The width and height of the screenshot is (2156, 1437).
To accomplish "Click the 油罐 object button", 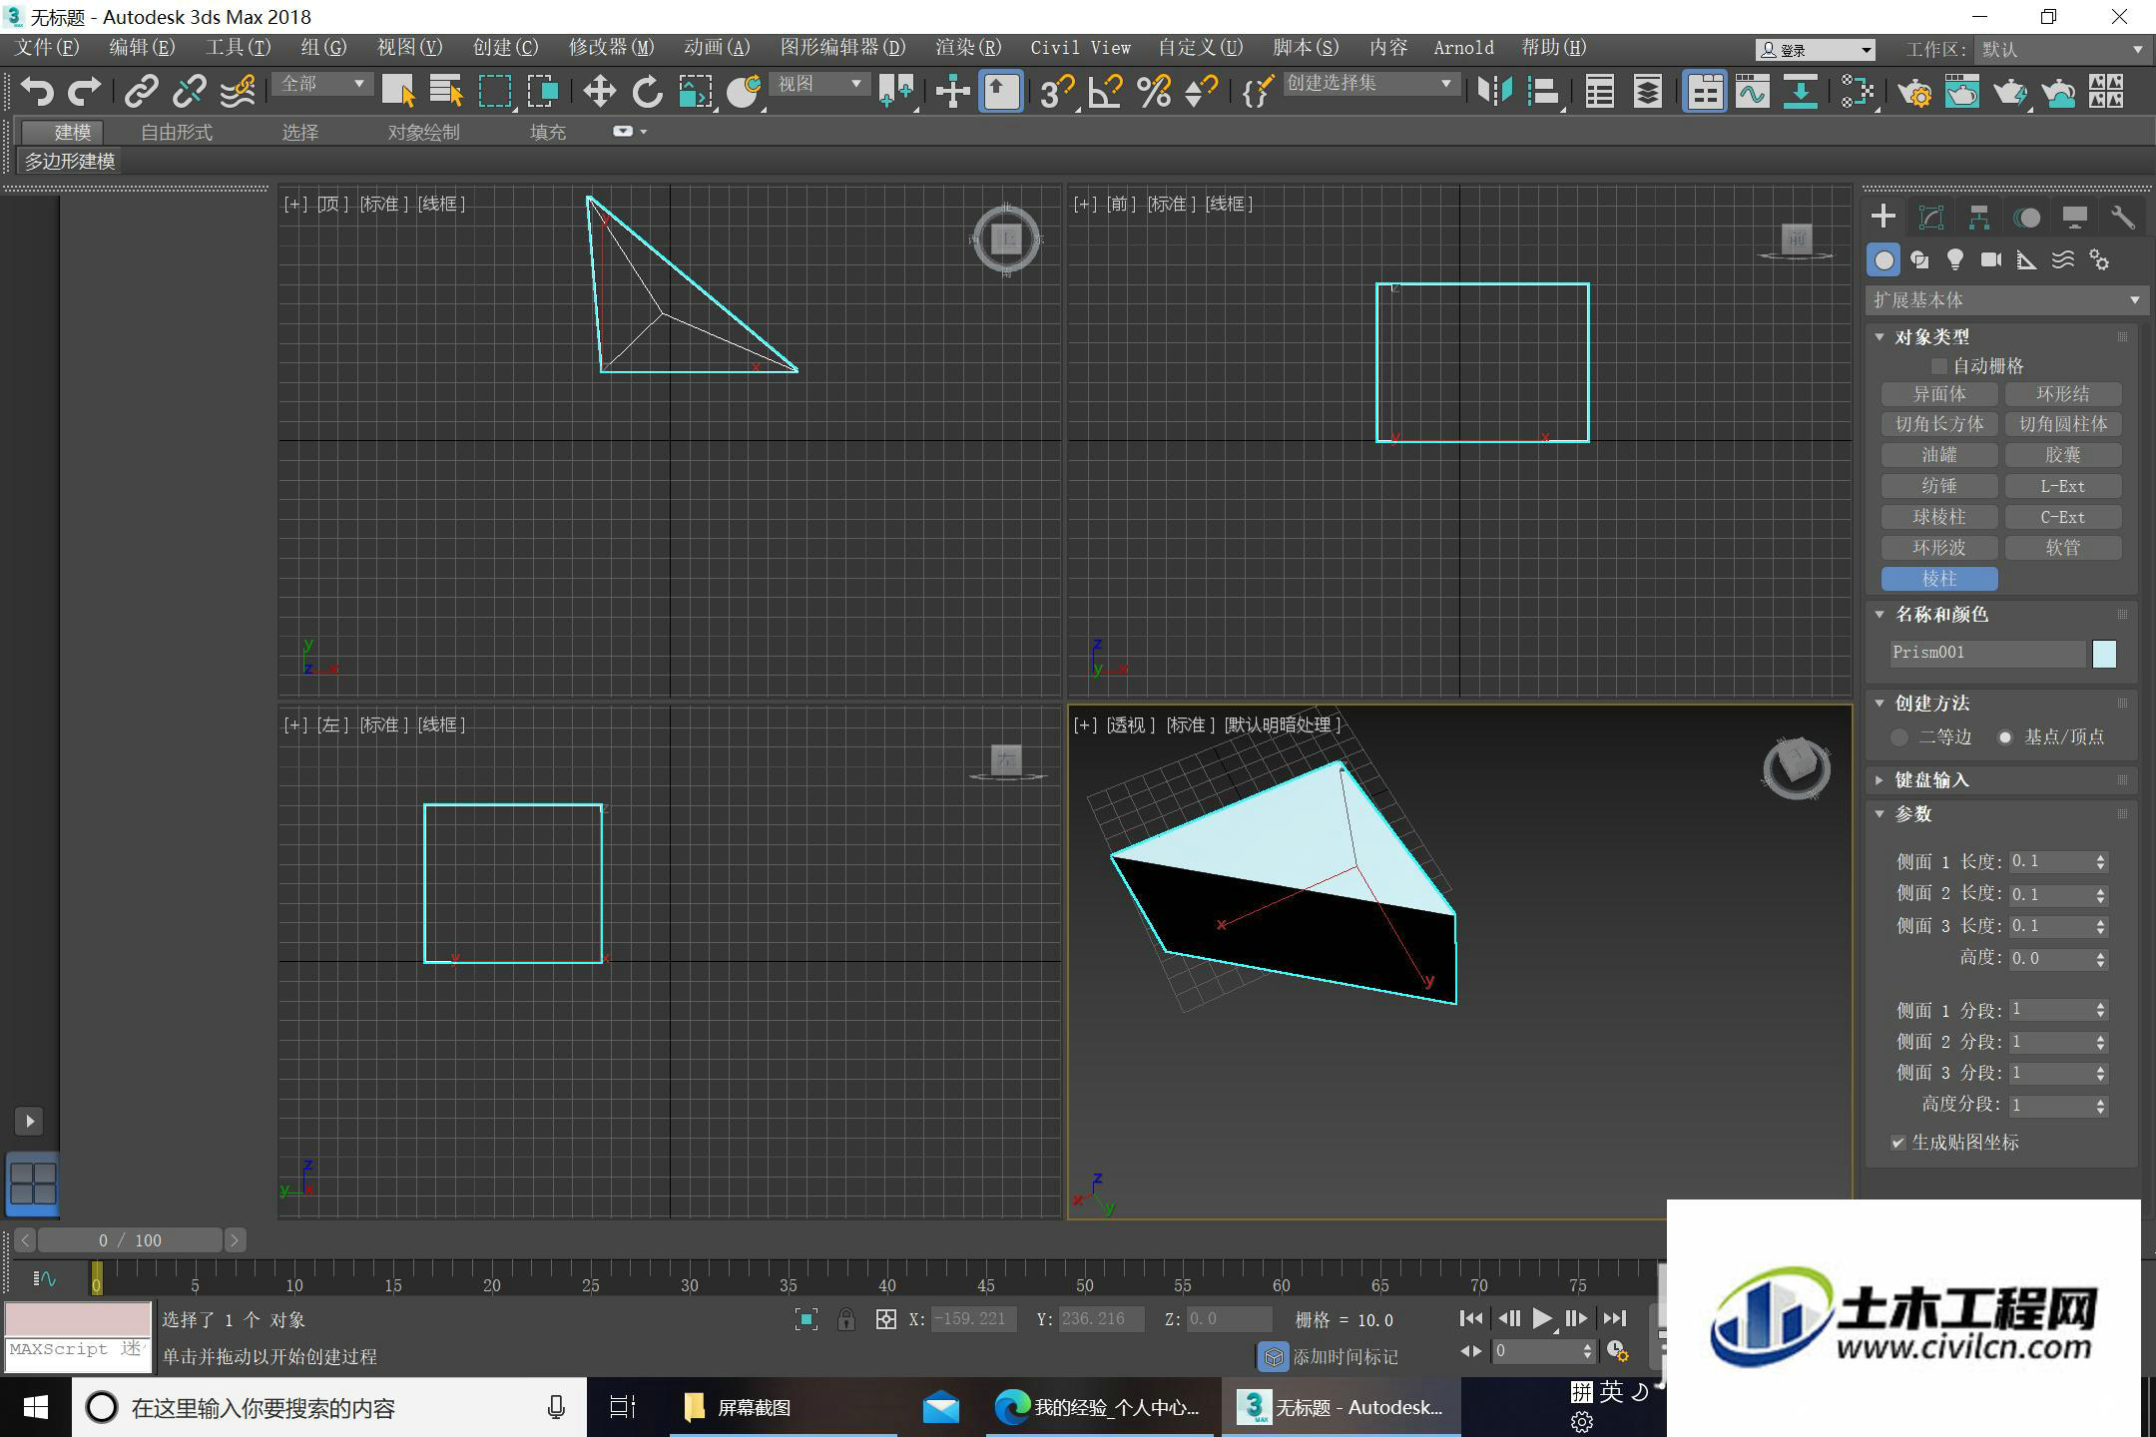I will (1939, 456).
